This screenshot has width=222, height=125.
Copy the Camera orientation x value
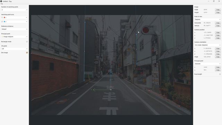point(218,49)
